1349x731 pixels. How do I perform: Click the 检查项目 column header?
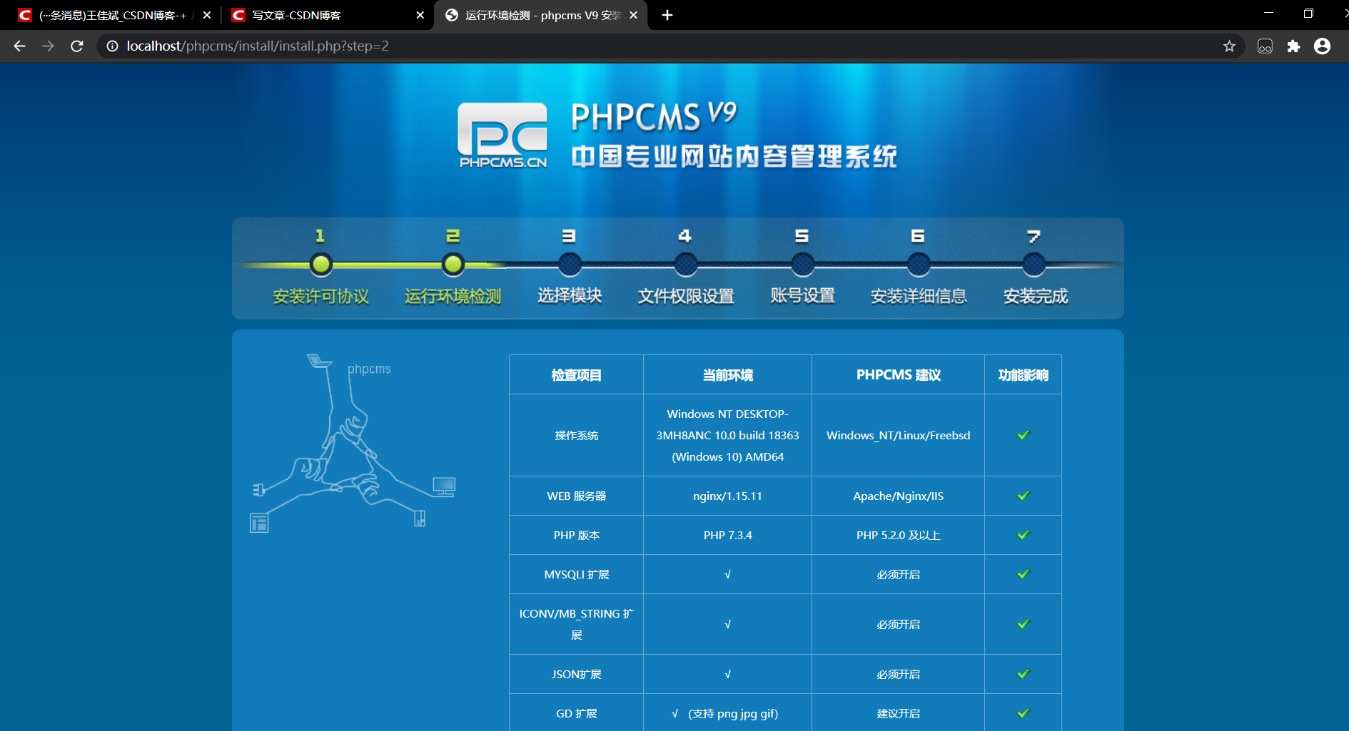pos(577,375)
